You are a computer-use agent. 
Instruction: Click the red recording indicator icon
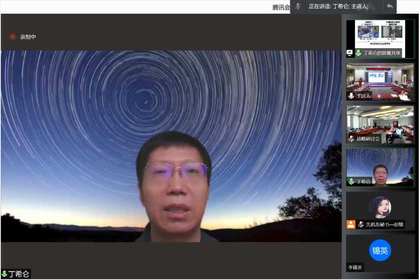pyautogui.click(x=13, y=37)
